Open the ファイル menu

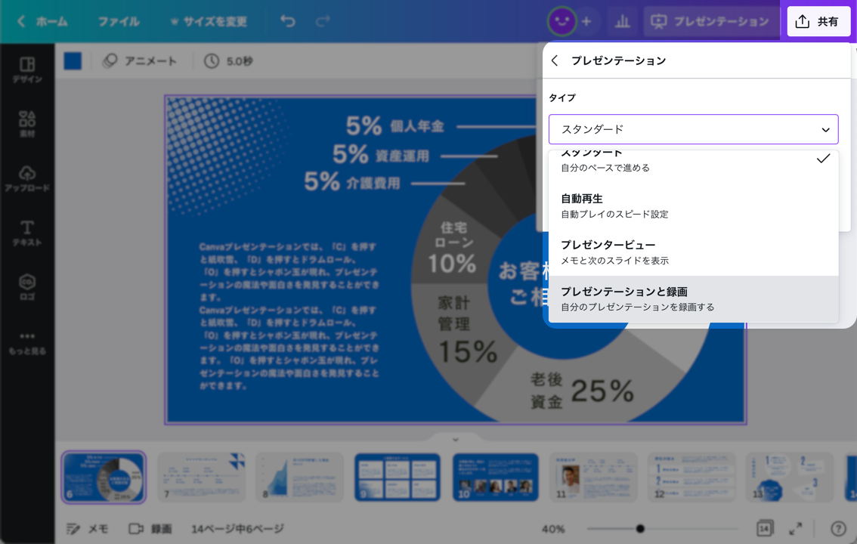[119, 21]
